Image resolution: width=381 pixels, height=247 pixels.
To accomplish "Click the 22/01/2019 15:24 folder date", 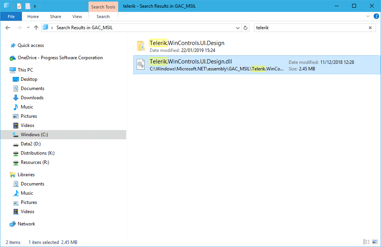I will tap(198, 50).
